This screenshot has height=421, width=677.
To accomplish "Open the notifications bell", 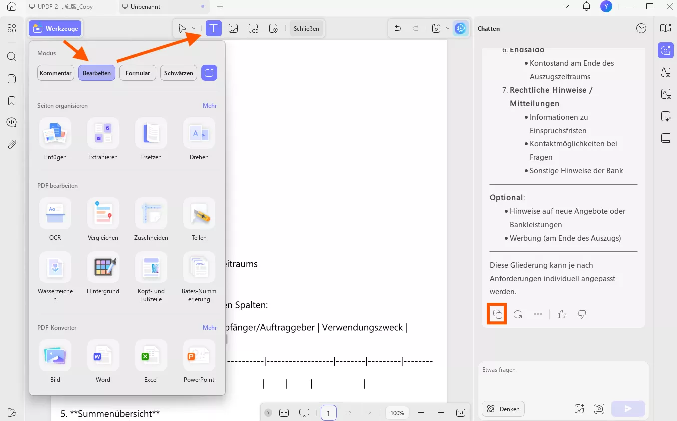I will 587,7.
